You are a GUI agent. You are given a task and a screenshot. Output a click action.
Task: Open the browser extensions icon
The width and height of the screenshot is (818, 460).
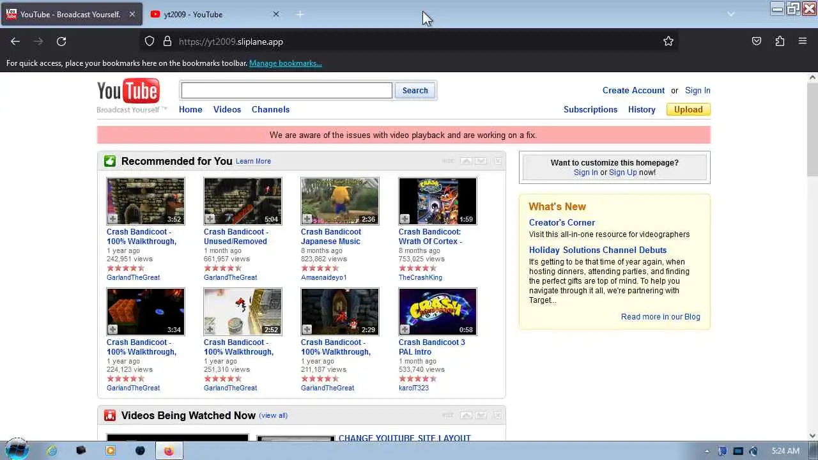tap(780, 42)
